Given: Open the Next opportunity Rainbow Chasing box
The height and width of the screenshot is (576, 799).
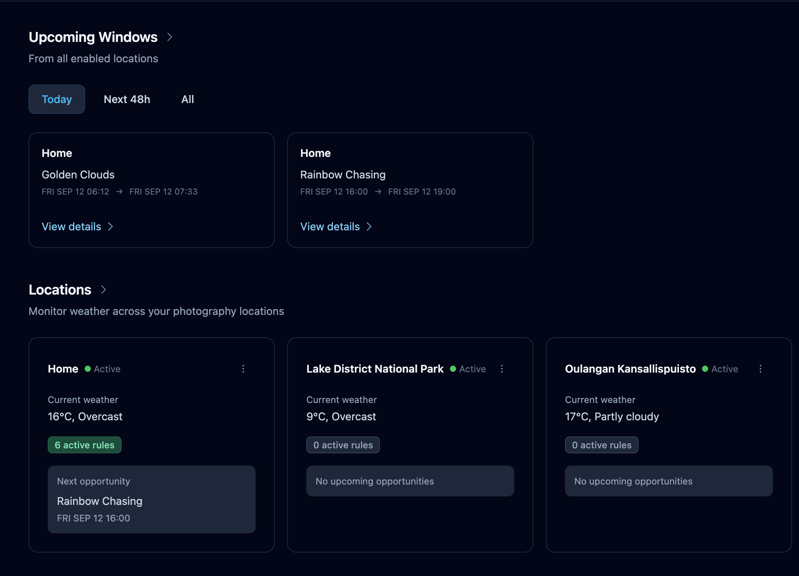Looking at the screenshot, I should pyautogui.click(x=151, y=499).
